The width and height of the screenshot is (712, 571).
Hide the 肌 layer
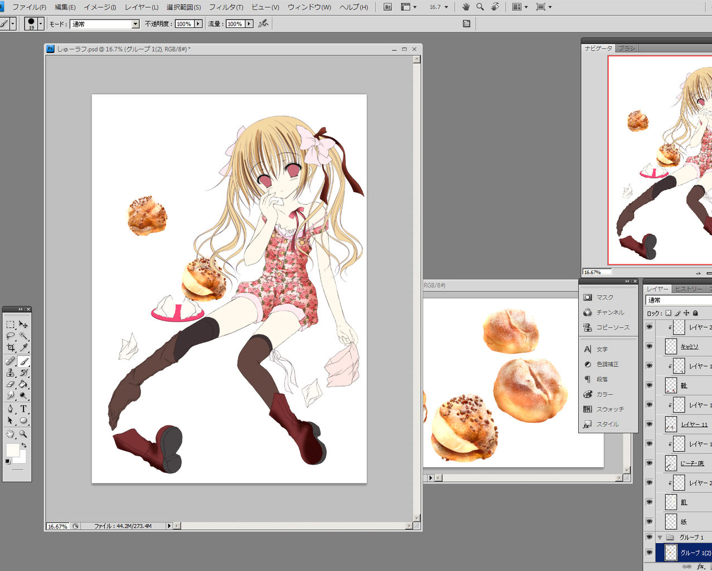[649, 502]
